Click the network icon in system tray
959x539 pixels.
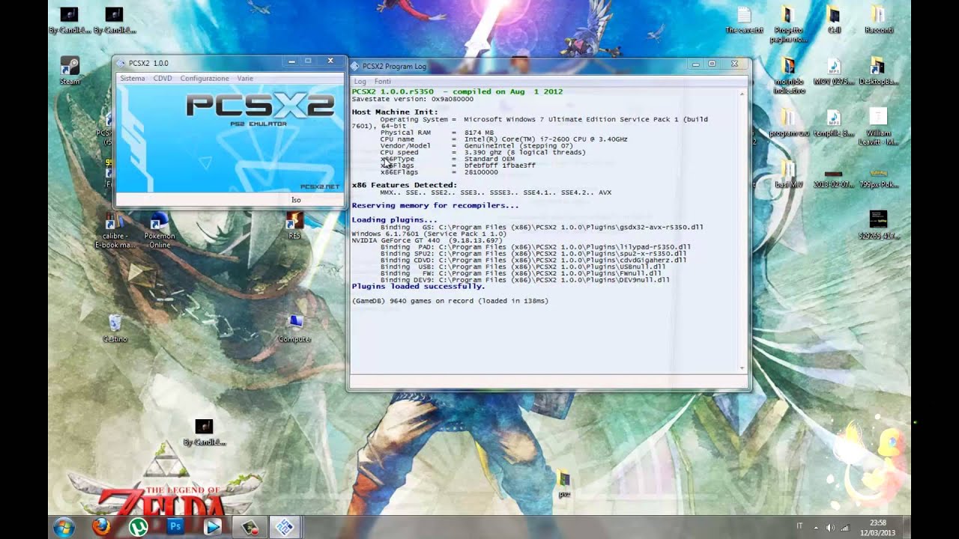tap(845, 528)
